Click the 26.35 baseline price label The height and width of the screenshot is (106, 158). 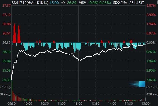coord(6,42)
